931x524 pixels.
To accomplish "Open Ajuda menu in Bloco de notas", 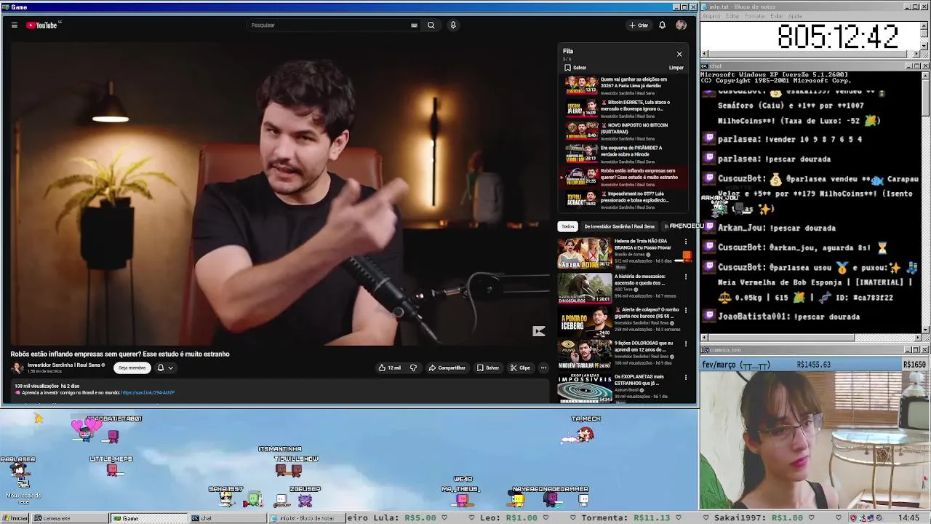I will (795, 16).
